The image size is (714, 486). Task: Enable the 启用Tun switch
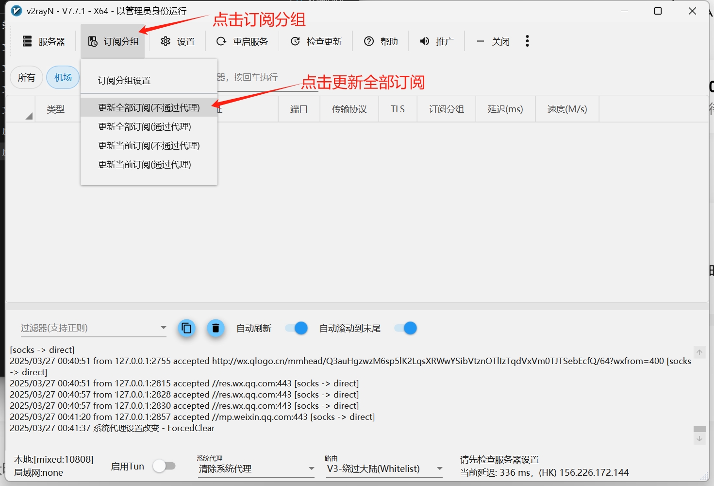[x=164, y=466]
